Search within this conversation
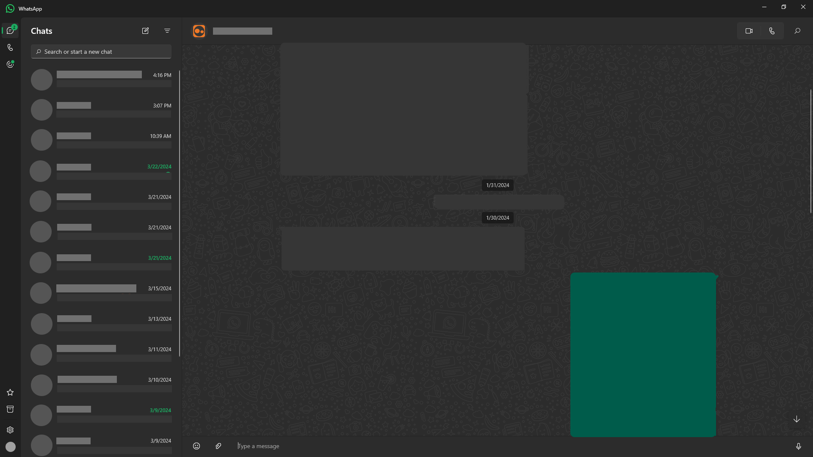The width and height of the screenshot is (813, 457). [x=797, y=31]
